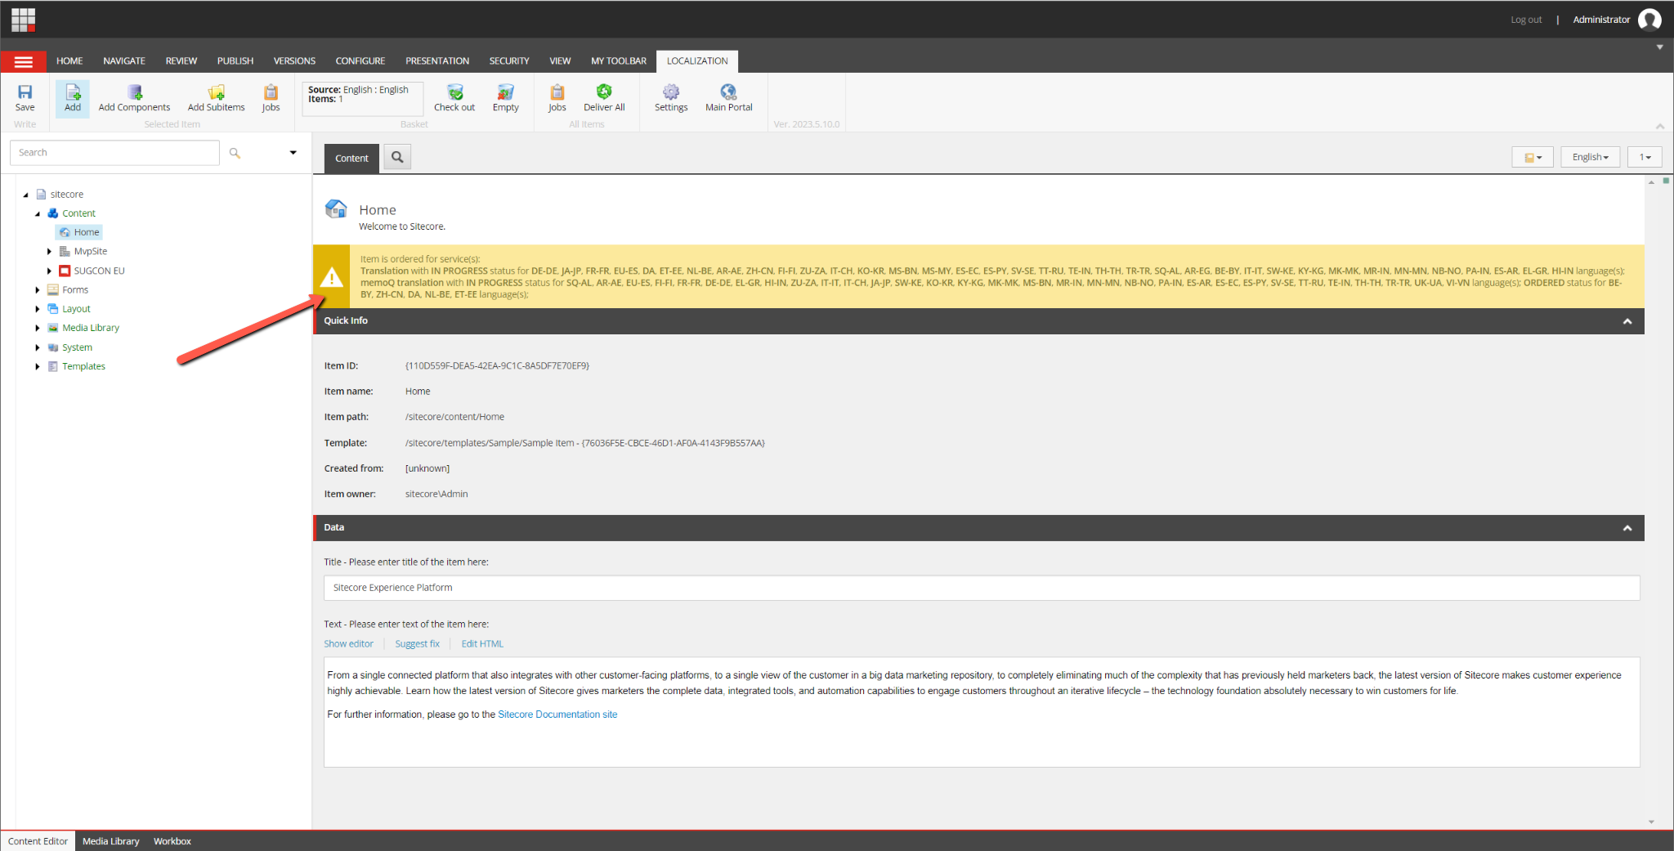This screenshot has width=1674, height=851.
Task: Click the Administrator avatar icon
Action: pos(1649,20)
